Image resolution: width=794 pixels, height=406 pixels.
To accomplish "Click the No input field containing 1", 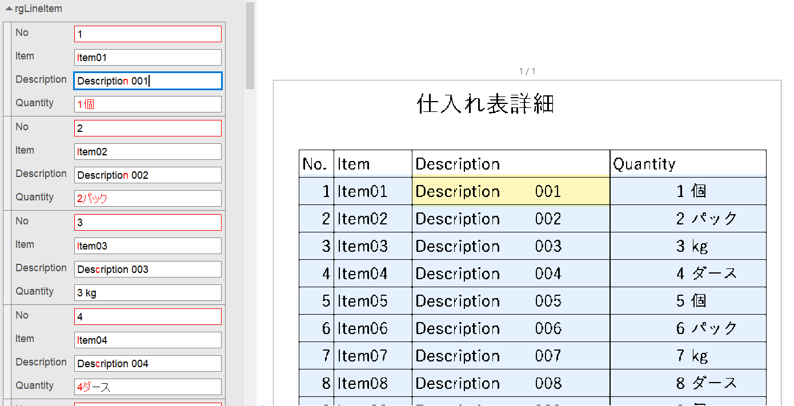I will coord(148,34).
